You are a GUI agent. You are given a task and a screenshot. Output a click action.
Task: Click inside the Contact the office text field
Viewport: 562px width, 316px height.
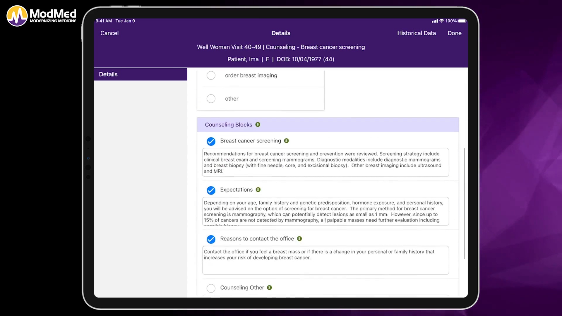(325, 260)
